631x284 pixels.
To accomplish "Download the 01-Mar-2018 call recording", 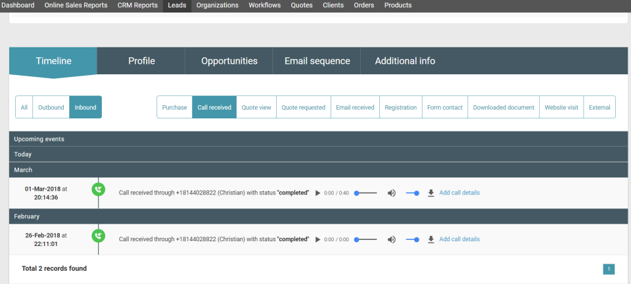I will pyautogui.click(x=431, y=193).
